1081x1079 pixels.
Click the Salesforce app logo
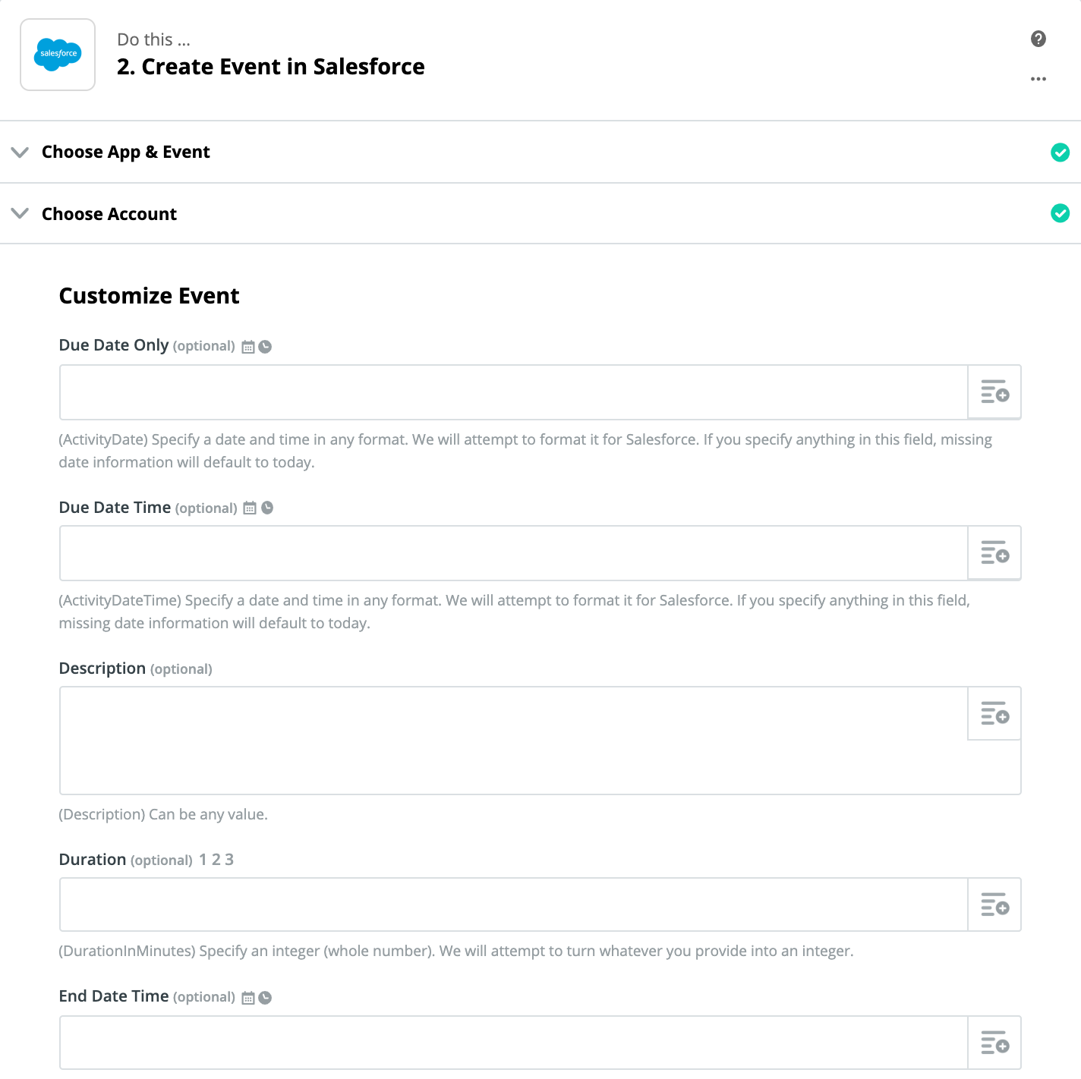coord(58,55)
